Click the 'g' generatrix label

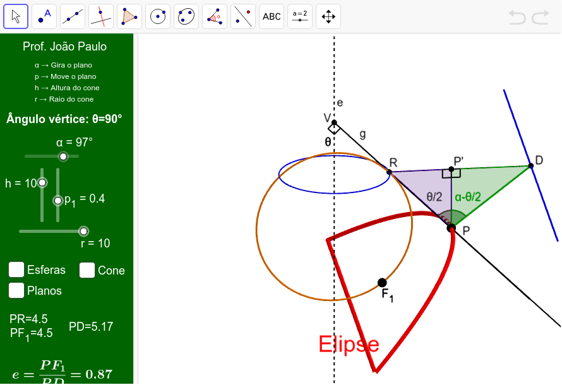click(x=362, y=134)
